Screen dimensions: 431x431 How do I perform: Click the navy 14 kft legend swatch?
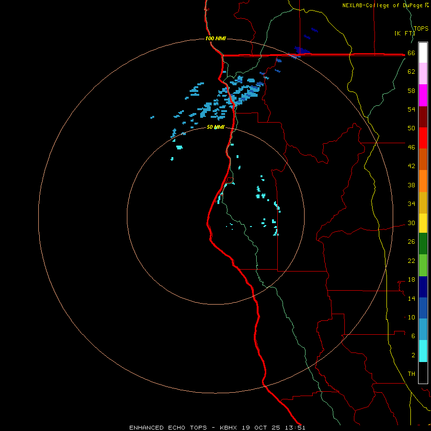tap(423, 287)
